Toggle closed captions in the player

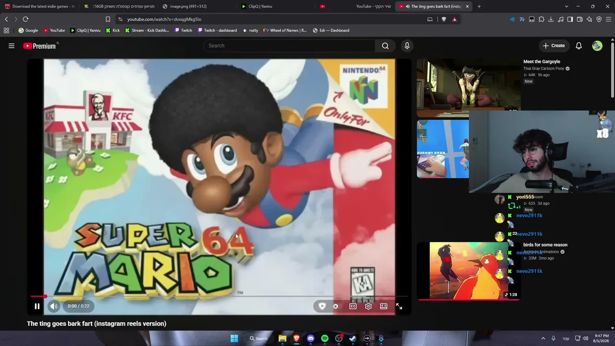pyautogui.click(x=353, y=306)
